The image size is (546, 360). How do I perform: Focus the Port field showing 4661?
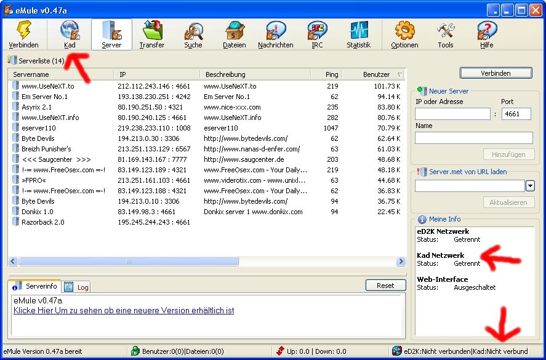(516, 114)
